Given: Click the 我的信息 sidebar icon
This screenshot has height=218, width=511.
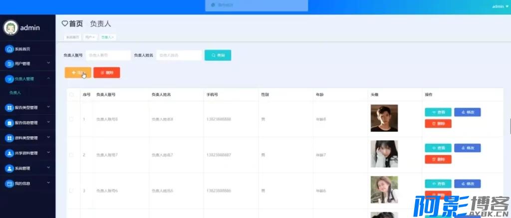Looking at the screenshot, I should 9,184.
